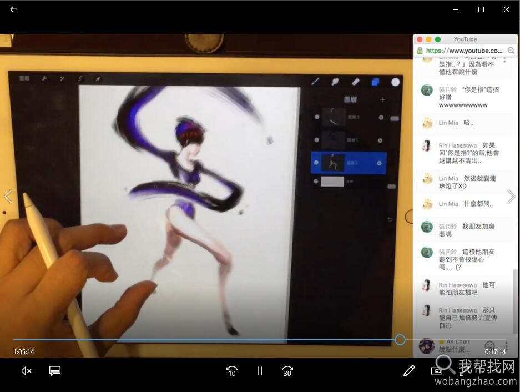Select the Procreate S selection tool
The height and width of the screenshot is (392, 520).
(80, 79)
